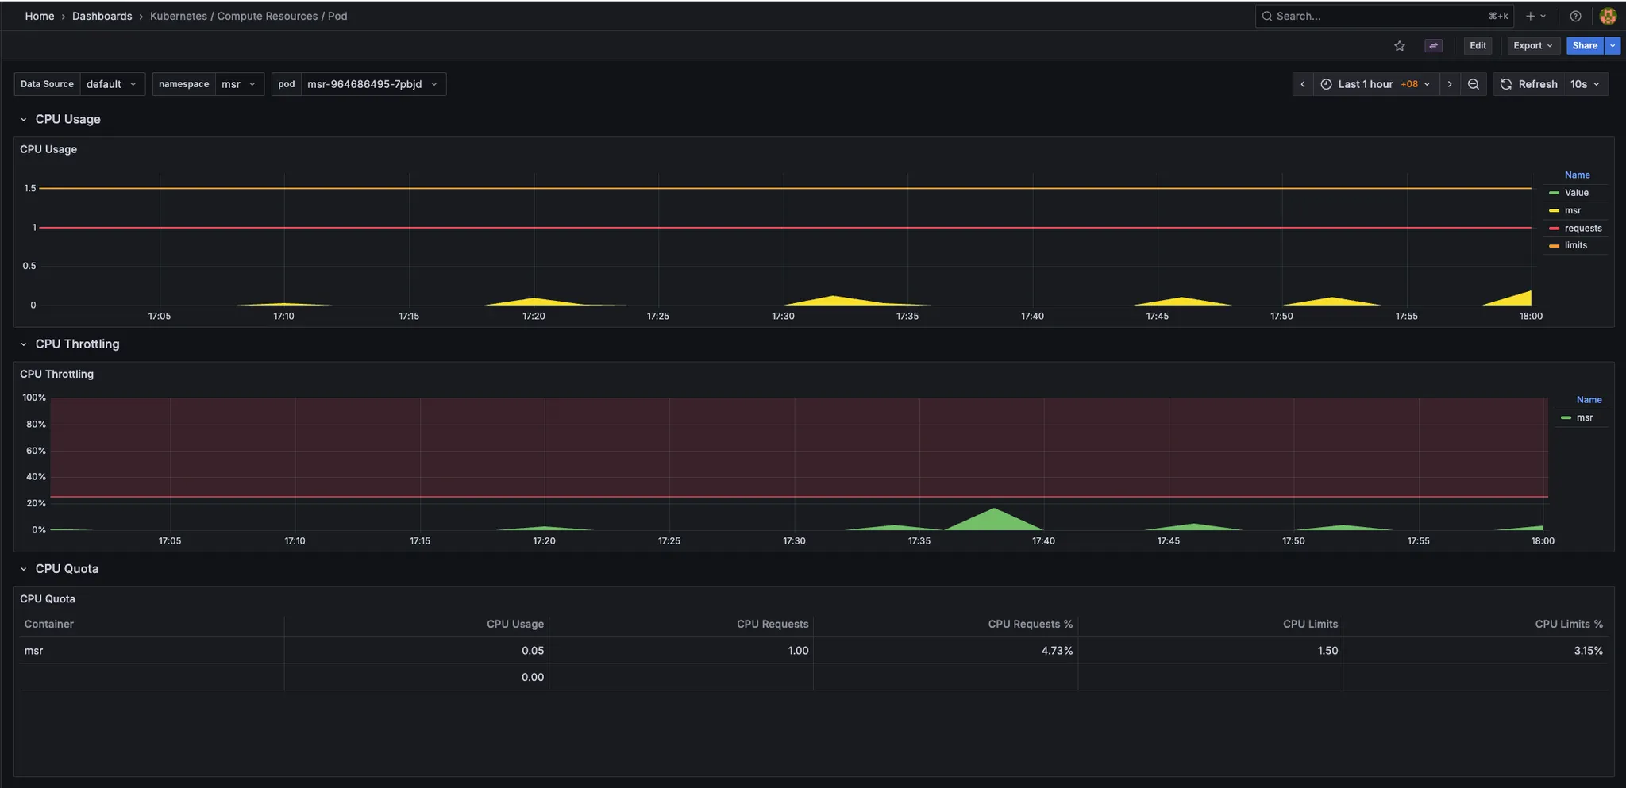Navigate to Dashboards in the breadcrumb

[x=102, y=16]
